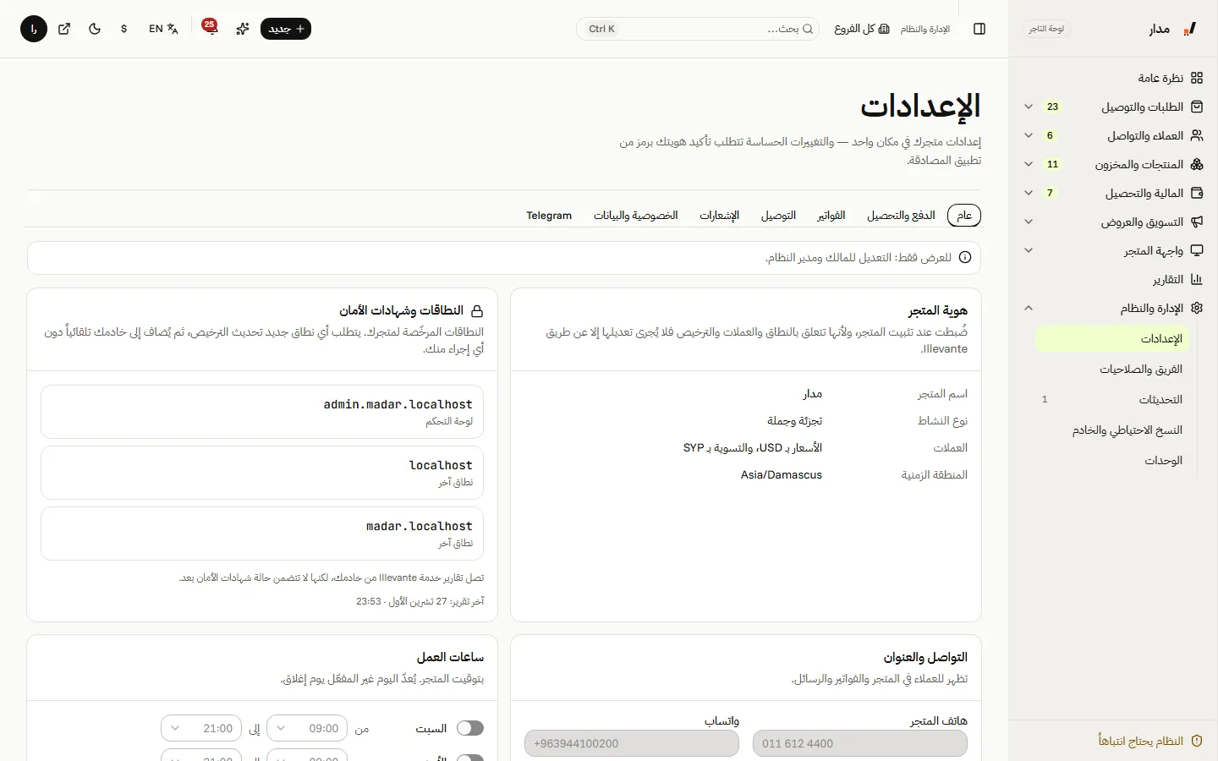Open Saturday closing time 21:00 dropdown
This screenshot has width=1218, height=761.
click(x=201, y=728)
